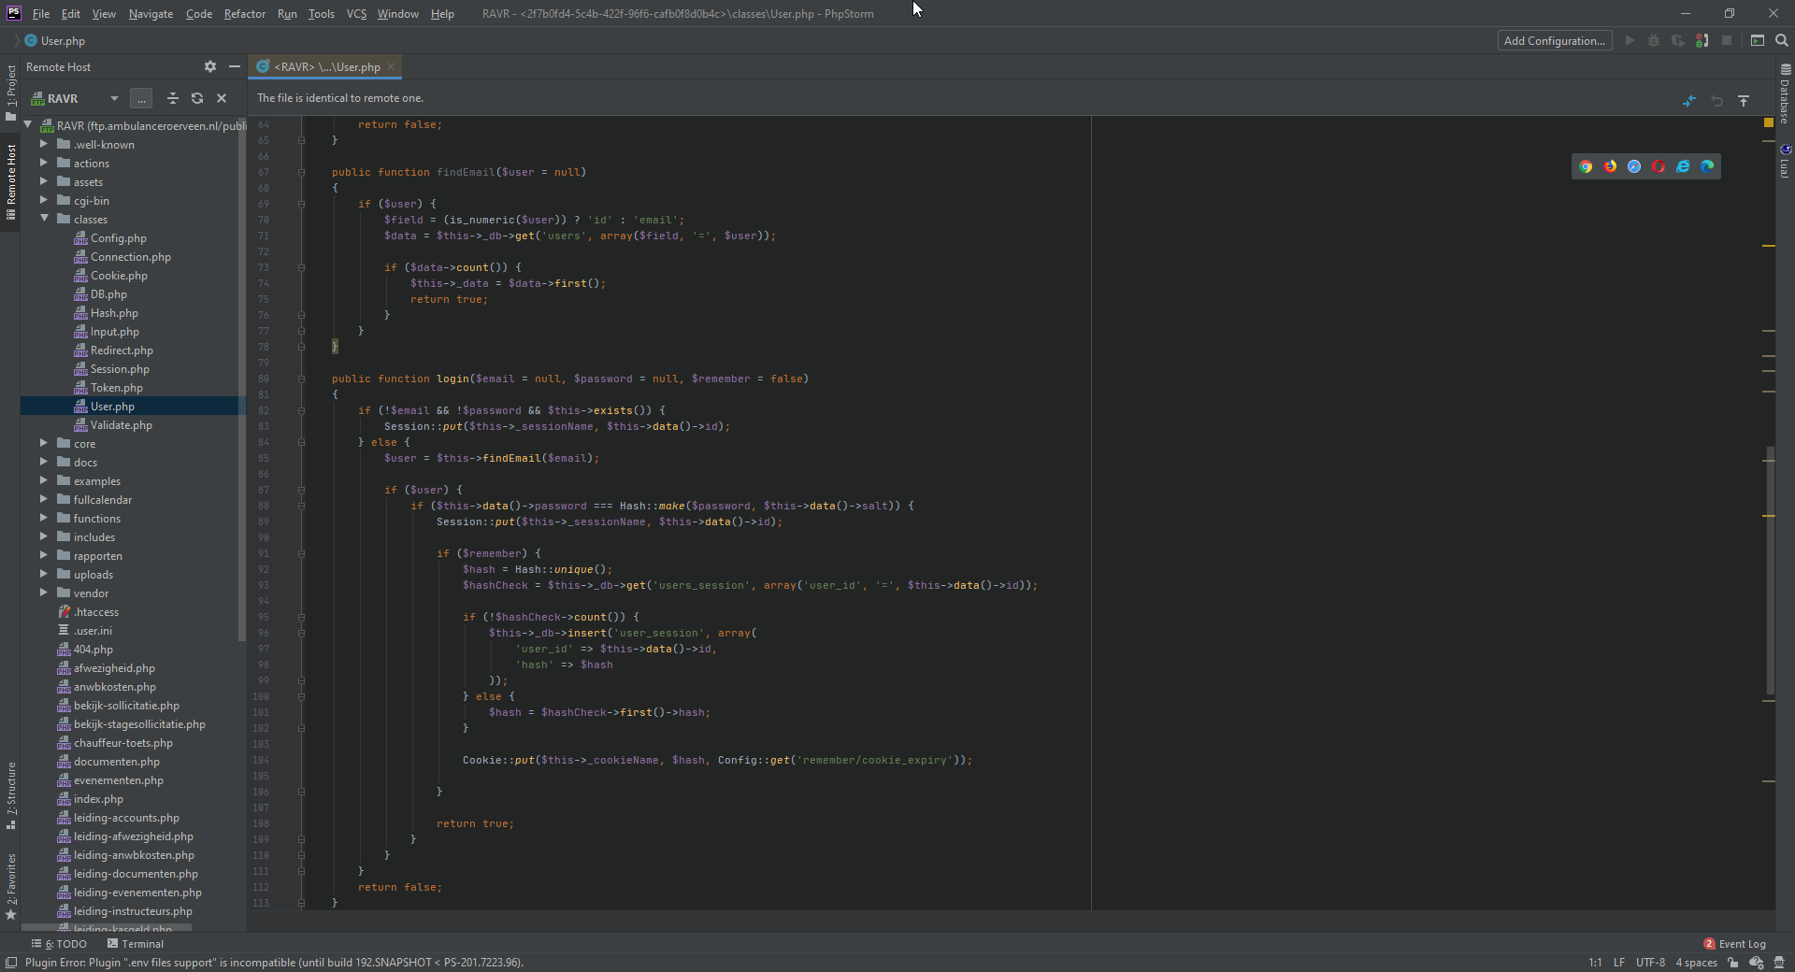Refresh the remote host file tree
The image size is (1795, 972).
coord(197,98)
